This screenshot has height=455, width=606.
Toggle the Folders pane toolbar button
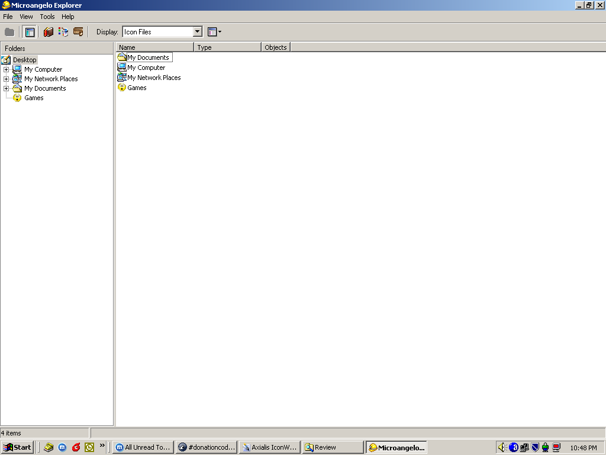click(x=30, y=32)
